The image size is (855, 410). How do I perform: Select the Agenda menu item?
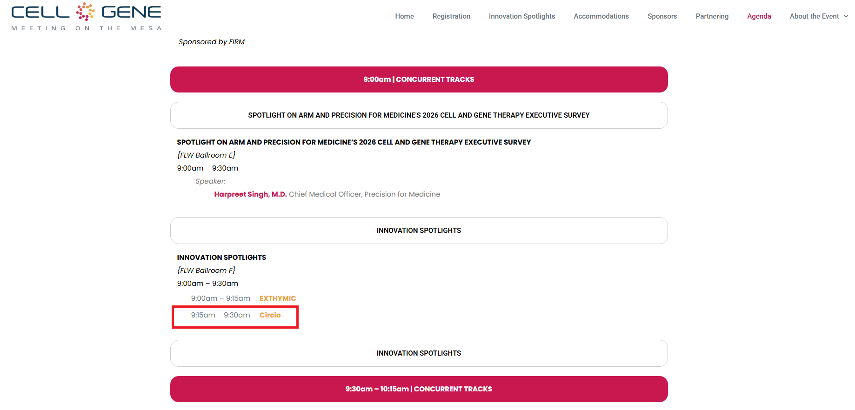[759, 16]
